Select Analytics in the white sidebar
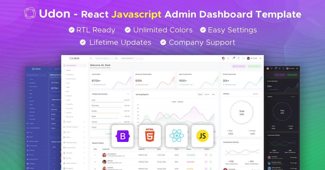The image size is (325, 170). click(70, 74)
